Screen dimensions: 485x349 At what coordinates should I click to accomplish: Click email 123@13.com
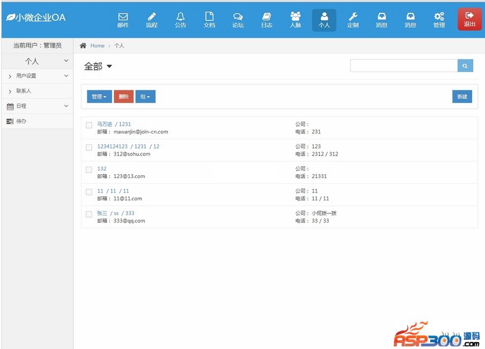tap(129, 176)
